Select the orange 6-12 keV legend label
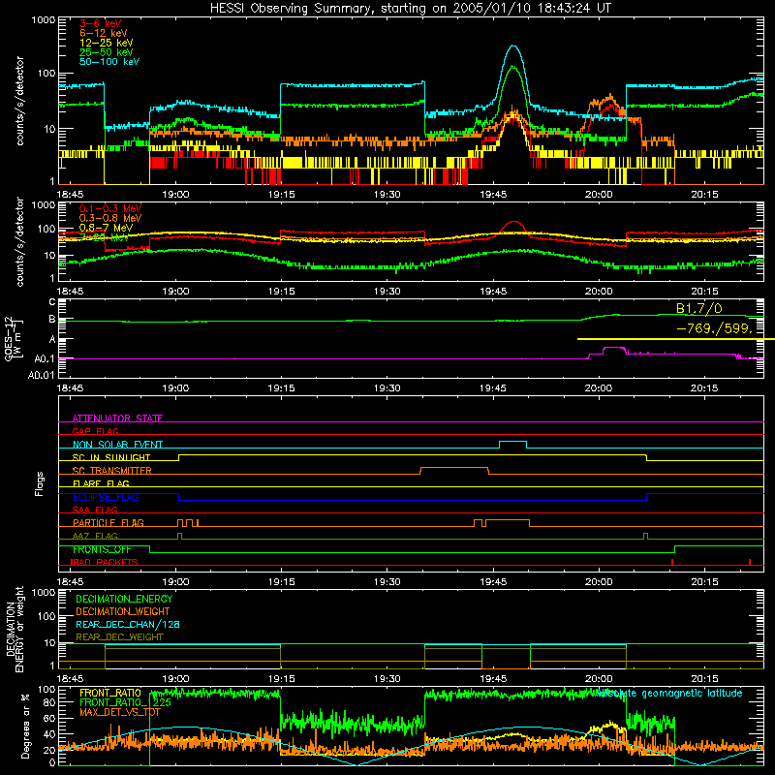This screenshot has width=775, height=775. 103,33
